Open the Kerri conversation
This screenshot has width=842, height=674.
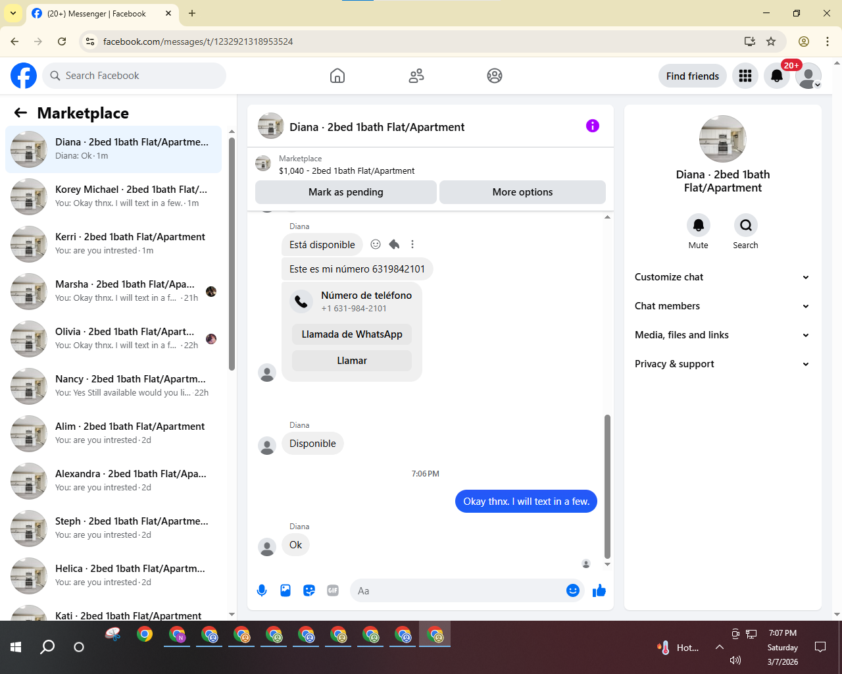tap(114, 244)
